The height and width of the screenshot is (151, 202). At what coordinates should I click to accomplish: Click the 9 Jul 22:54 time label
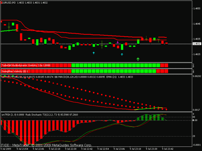point(103,149)
